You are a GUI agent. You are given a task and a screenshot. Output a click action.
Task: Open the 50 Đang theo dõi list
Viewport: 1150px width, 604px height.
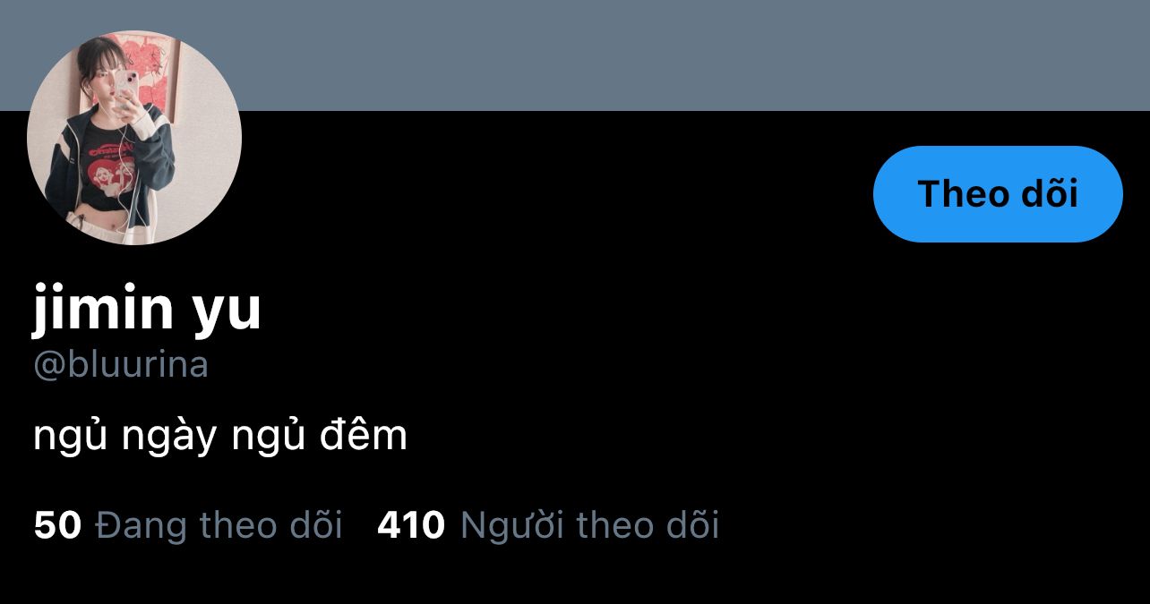pyautogui.click(x=188, y=525)
